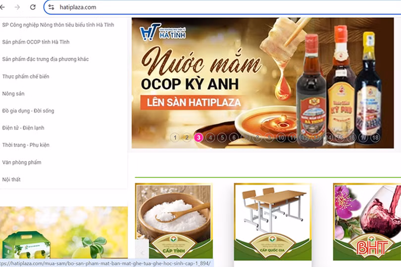Click the Hà Tĩnh logo on banner
The width and height of the screenshot is (401, 267).
click(x=150, y=32)
